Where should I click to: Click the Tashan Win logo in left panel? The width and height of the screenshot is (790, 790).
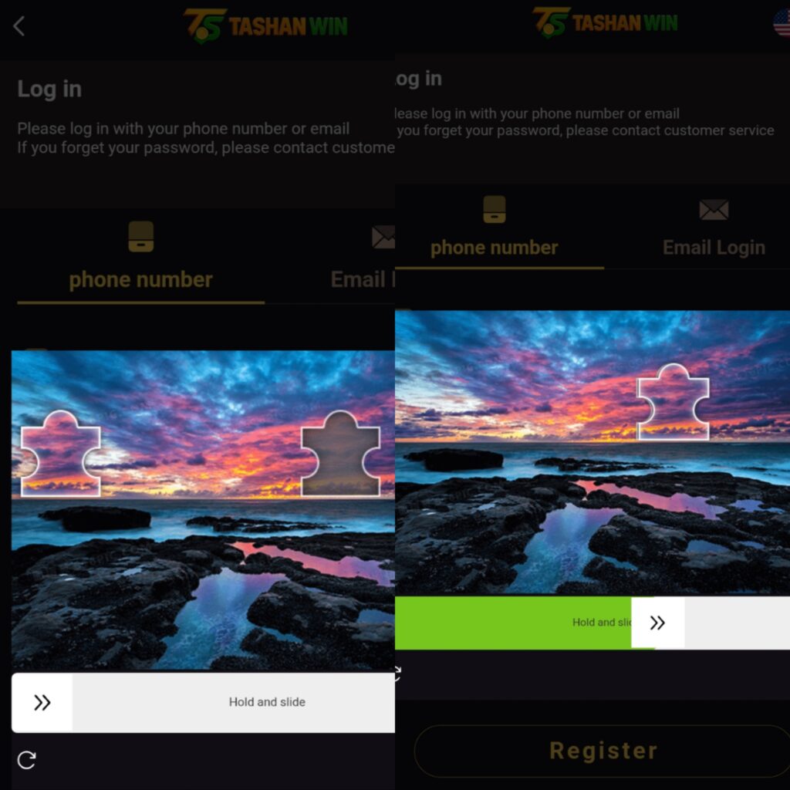pos(265,25)
